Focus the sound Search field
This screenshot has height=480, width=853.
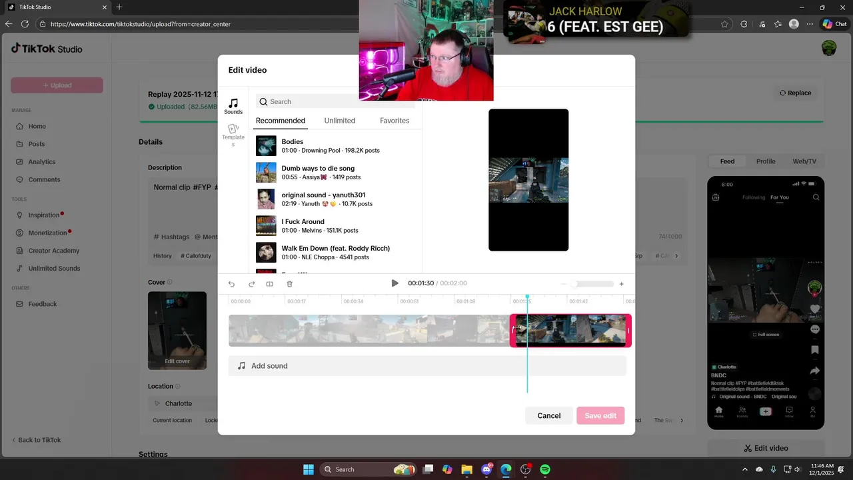335,101
